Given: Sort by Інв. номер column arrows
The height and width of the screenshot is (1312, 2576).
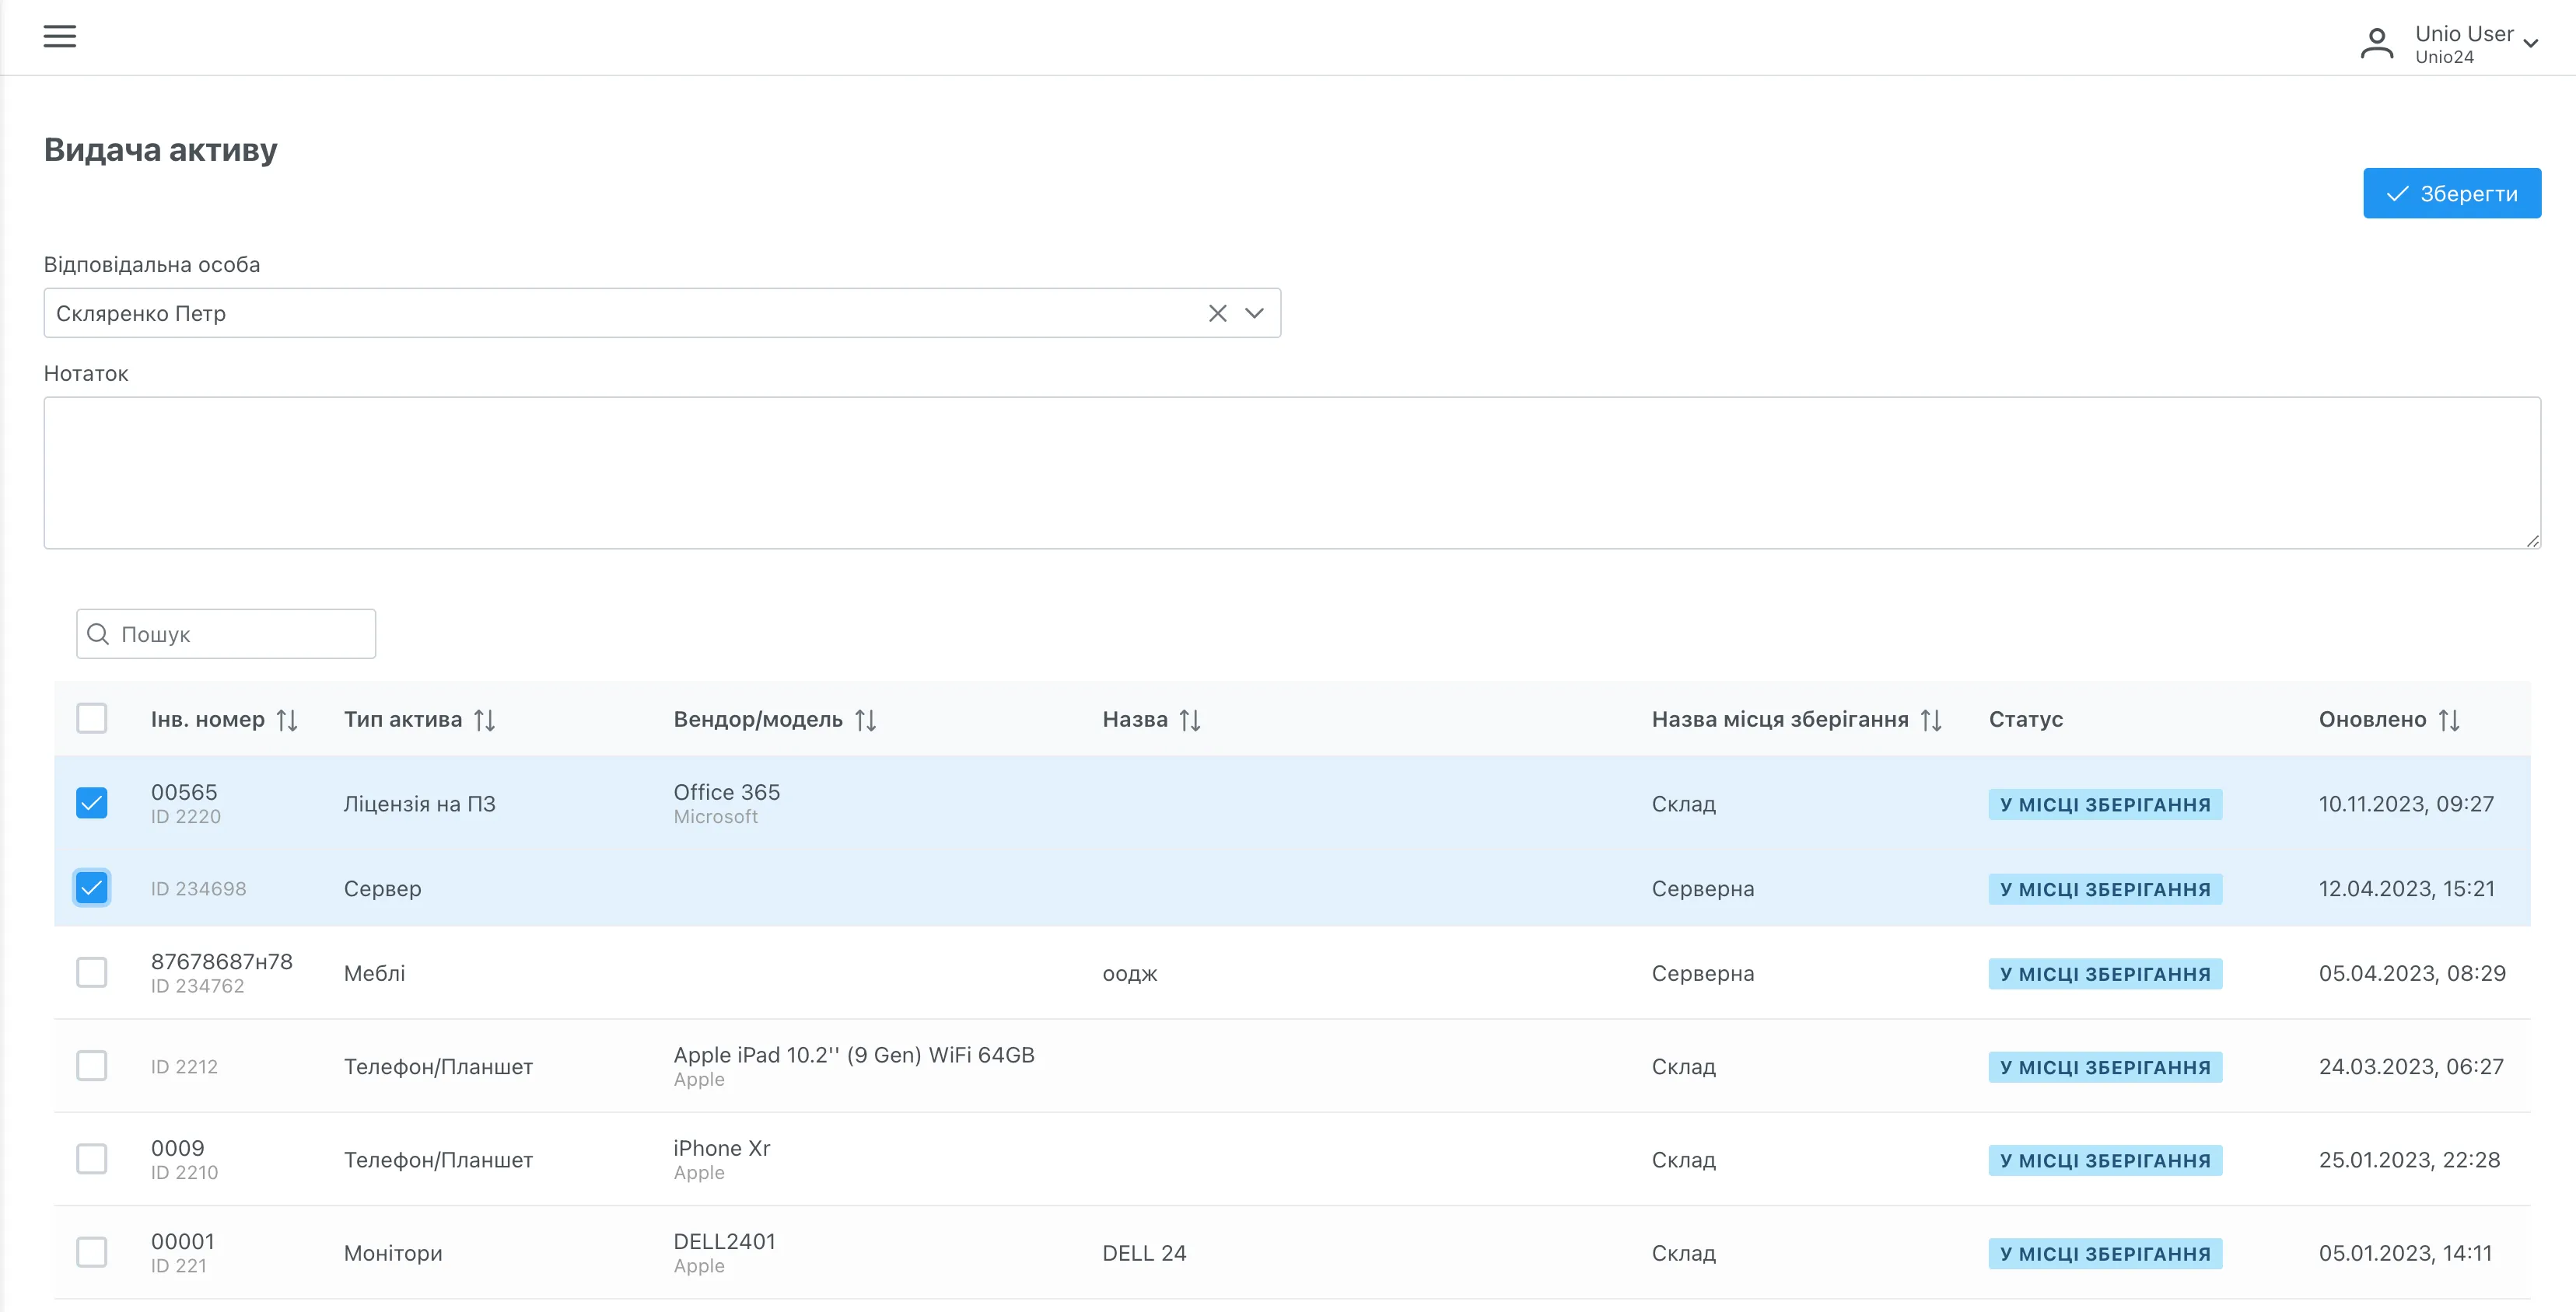Looking at the screenshot, I should click(287, 720).
